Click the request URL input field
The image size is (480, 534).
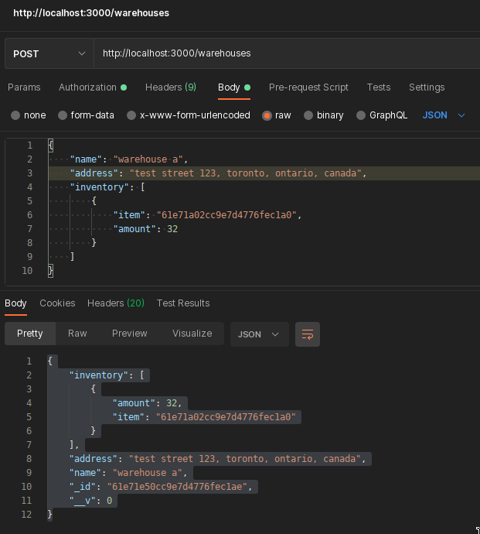pos(287,53)
